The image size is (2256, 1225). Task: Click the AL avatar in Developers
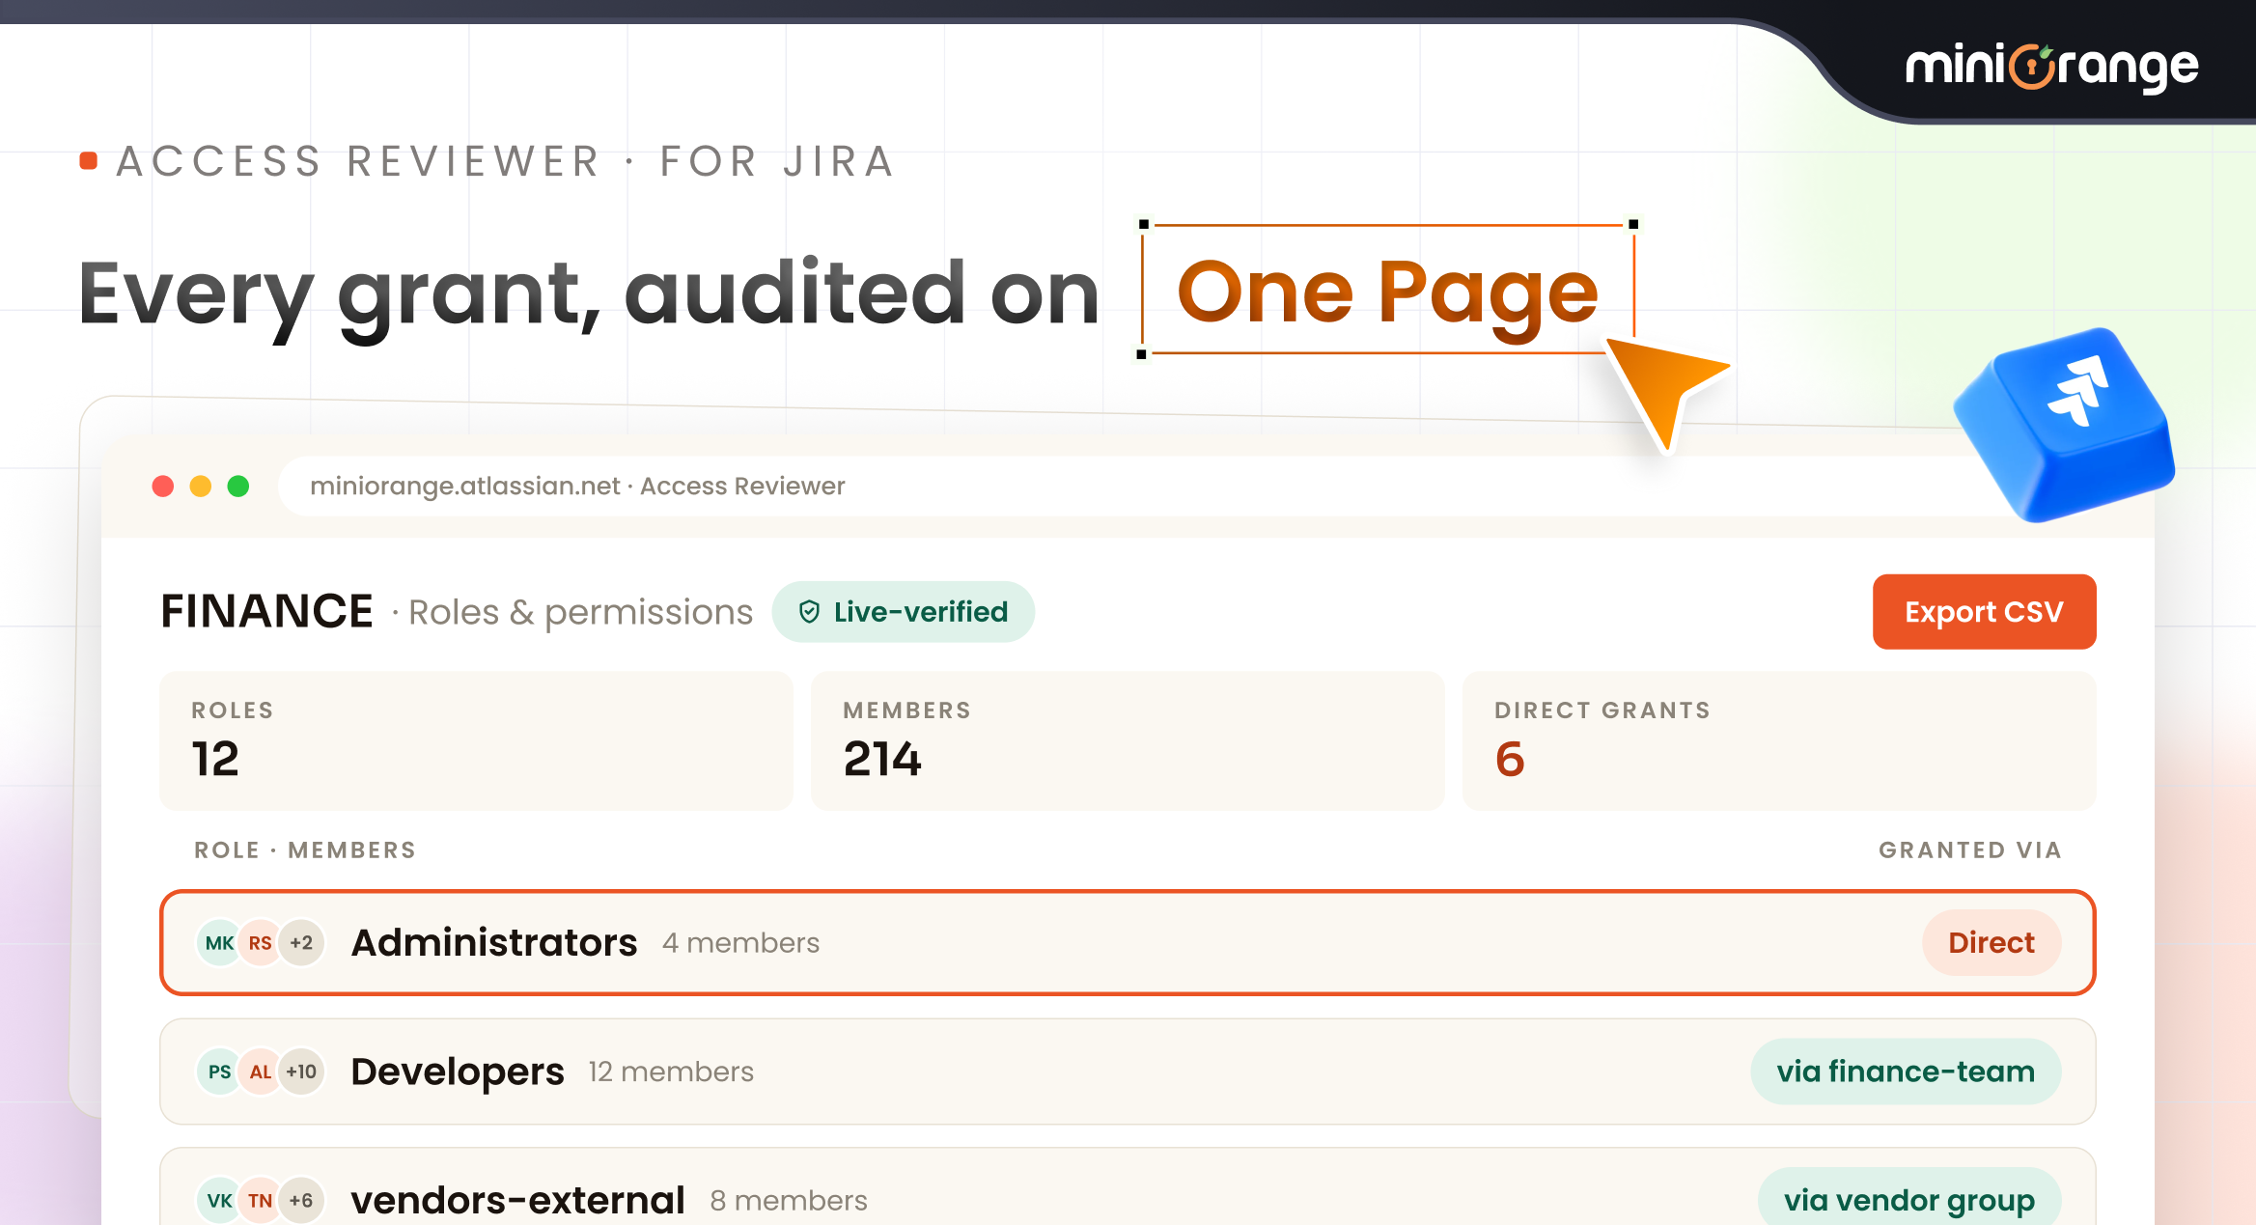click(260, 1072)
